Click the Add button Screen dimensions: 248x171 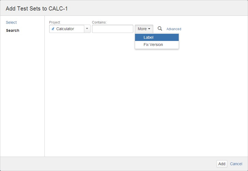tap(222, 164)
